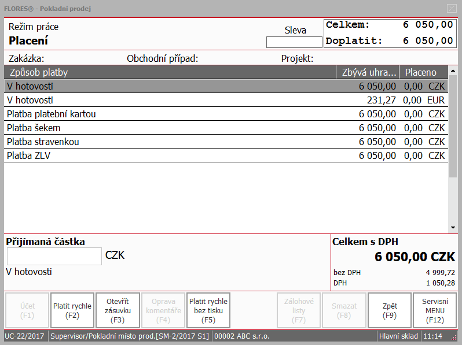
Task: Close the Pokladní prodej window
Action: [452, 8]
